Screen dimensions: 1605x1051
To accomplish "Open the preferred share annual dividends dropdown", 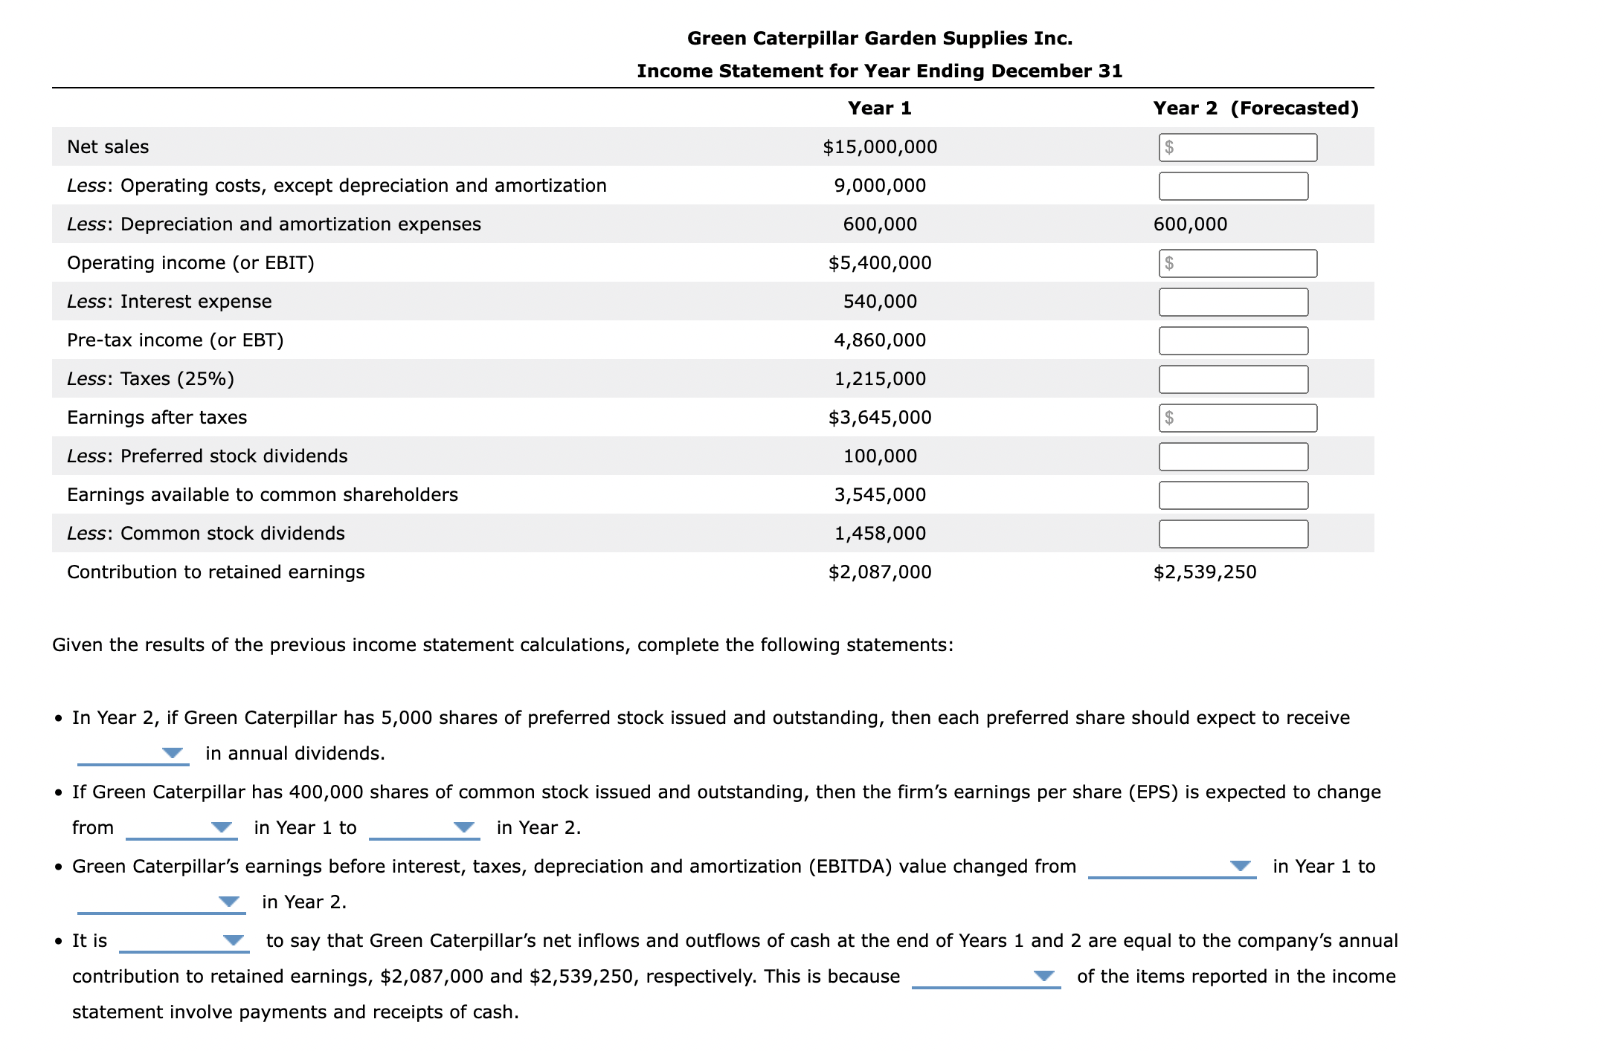I will (x=133, y=754).
